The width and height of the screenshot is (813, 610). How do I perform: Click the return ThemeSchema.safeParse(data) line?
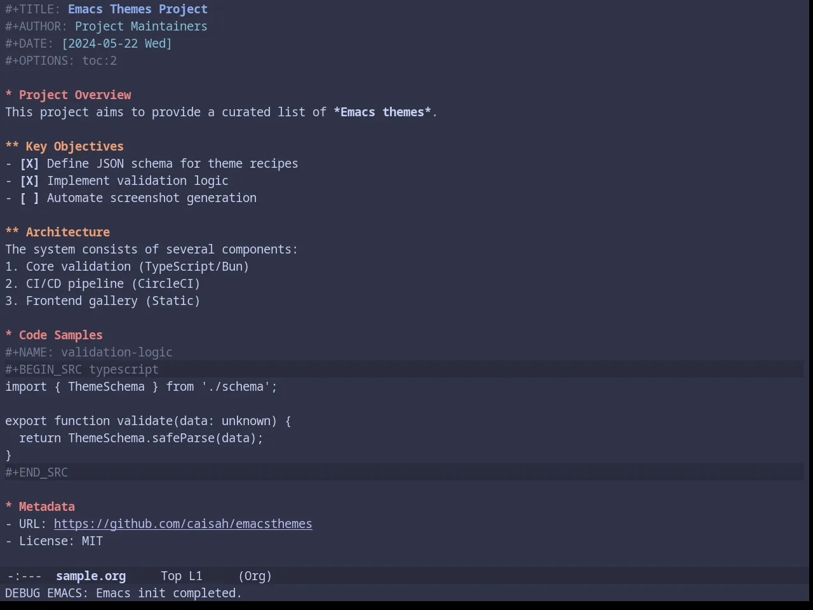pyautogui.click(x=141, y=438)
